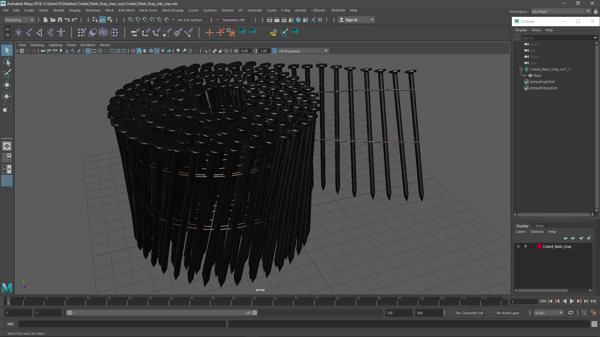The image size is (600, 337).
Task: Collapse the Coiled_Nails_Gray_ncl1_1 tree node
Action: point(521,69)
